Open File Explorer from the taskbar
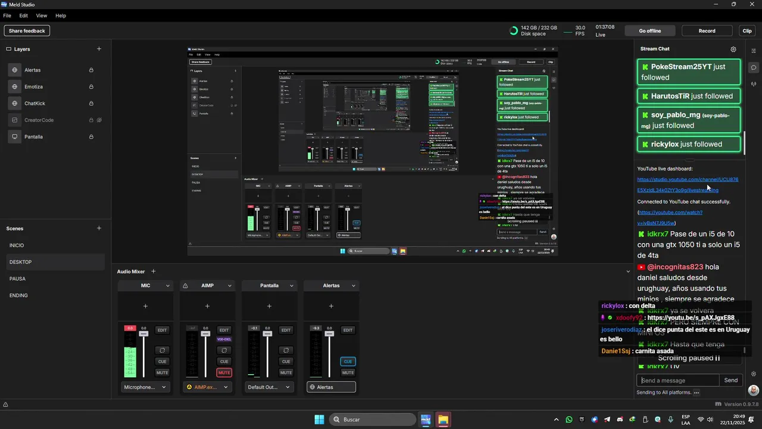 click(x=443, y=419)
